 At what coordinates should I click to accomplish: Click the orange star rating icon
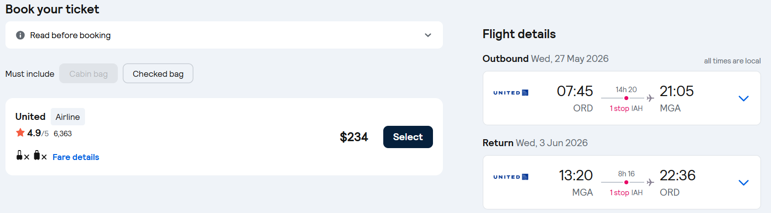point(20,132)
